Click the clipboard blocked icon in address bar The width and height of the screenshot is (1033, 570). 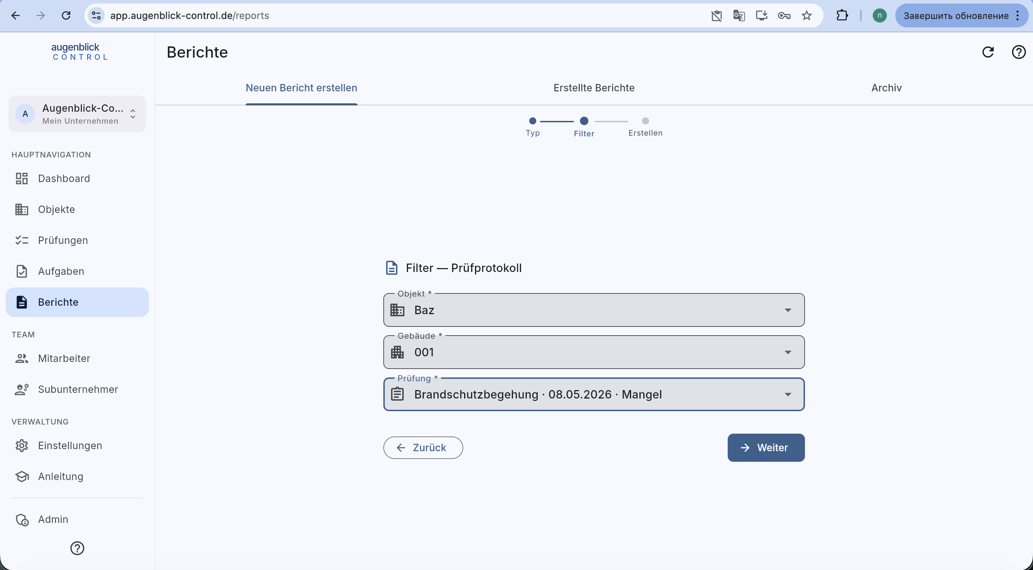[717, 16]
